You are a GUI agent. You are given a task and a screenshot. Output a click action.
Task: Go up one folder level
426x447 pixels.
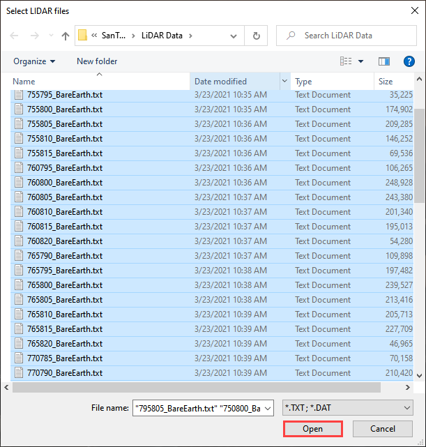66,36
